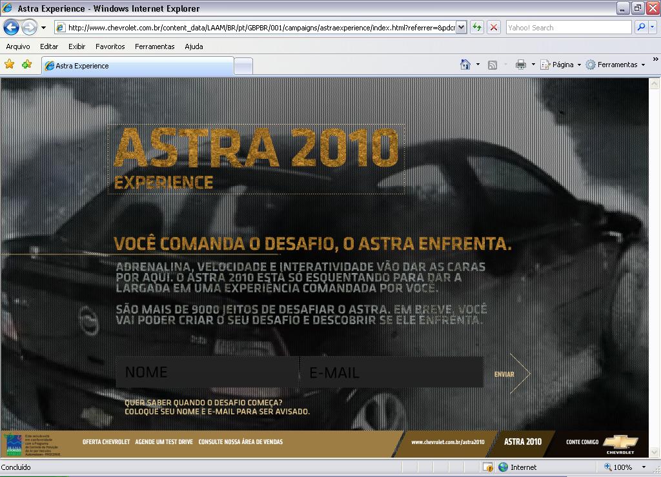Click the Internet Explorer title bar icon
Image resolution: width=661 pixels, height=477 pixels.
[8, 8]
